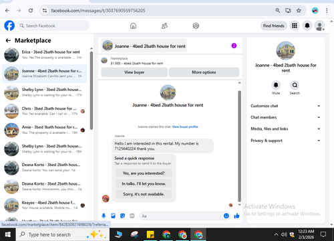Click the Find friends button

point(274,25)
